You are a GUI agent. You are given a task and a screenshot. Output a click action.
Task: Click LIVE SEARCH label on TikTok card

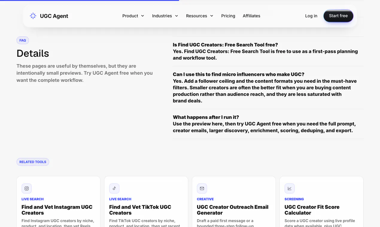[x=120, y=199]
